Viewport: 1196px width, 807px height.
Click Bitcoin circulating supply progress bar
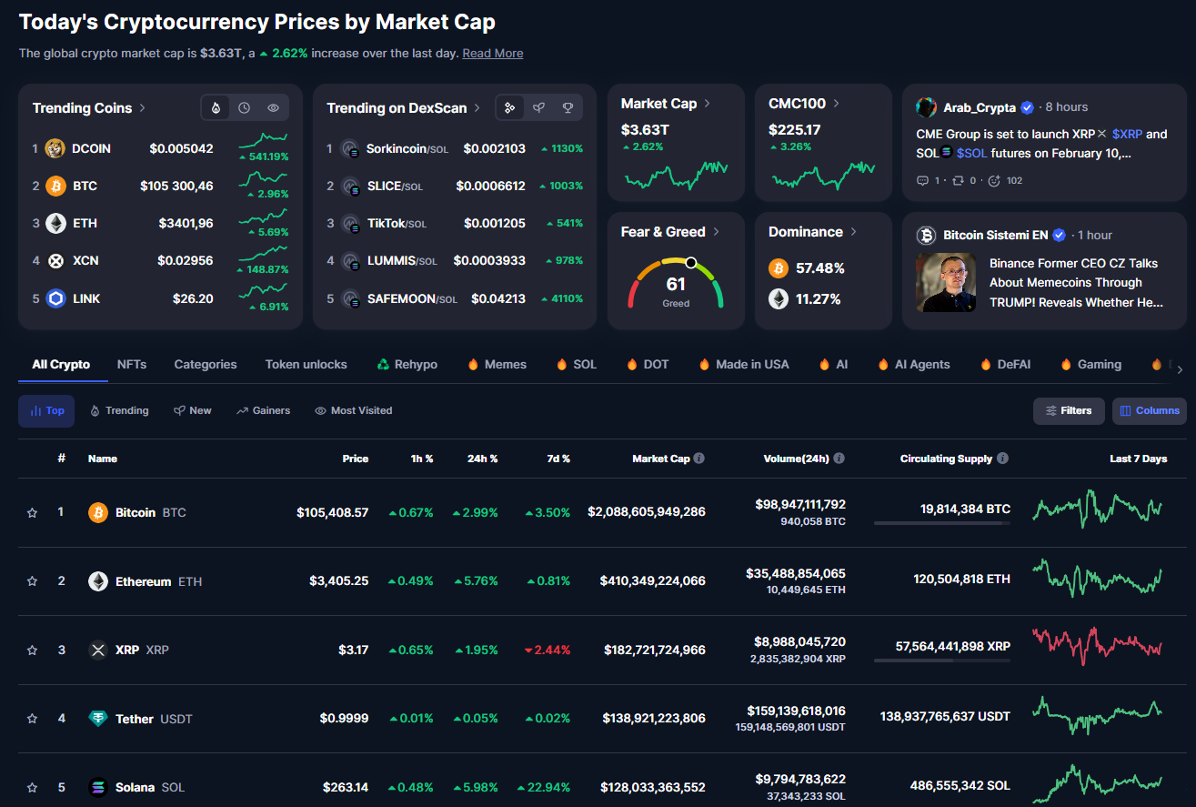tap(942, 523)
